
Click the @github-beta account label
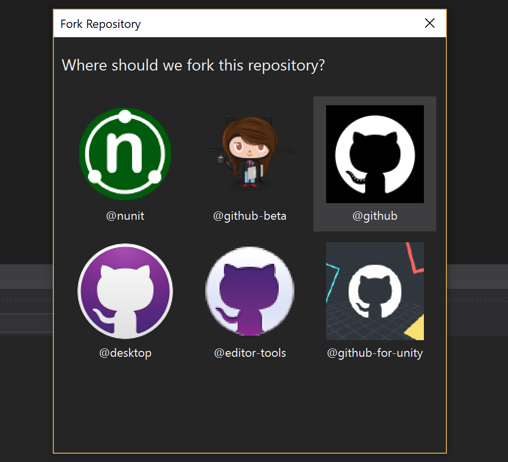coord(250,216)
